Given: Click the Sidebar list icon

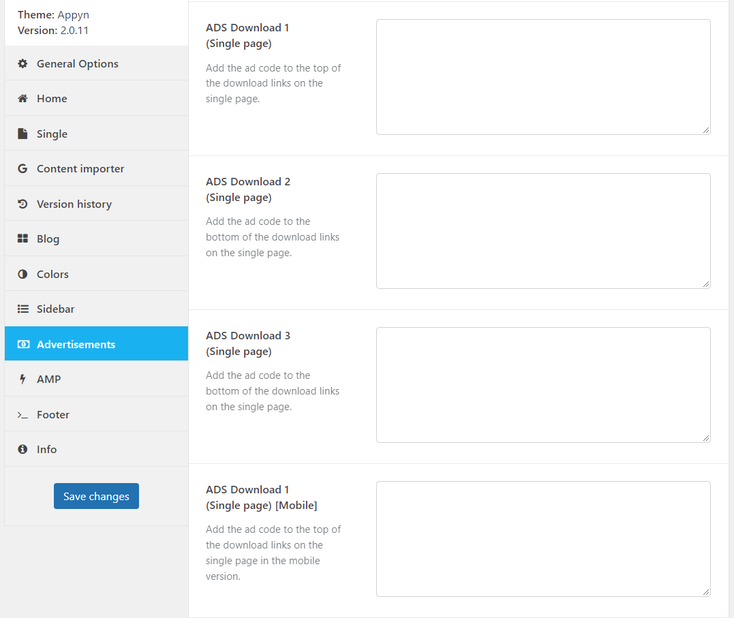Looking at the screenshot, I should click(x=22, y=309).
